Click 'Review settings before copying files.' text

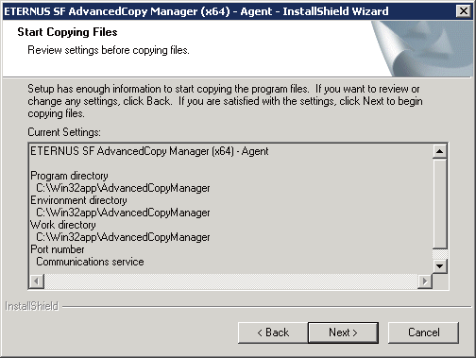click(x=109, y=50)
